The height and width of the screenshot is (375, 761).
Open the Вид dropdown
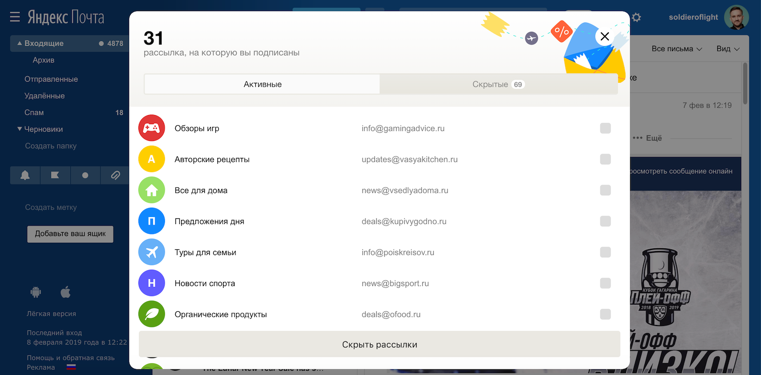click(x=728, y=49)
